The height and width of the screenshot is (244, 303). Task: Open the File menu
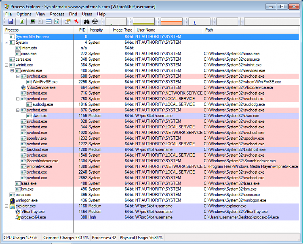(8, 14)
